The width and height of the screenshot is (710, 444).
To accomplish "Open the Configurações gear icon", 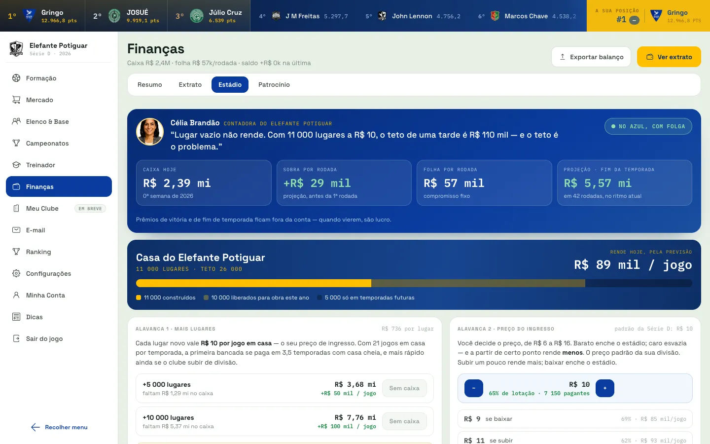I will pos(16,273).
